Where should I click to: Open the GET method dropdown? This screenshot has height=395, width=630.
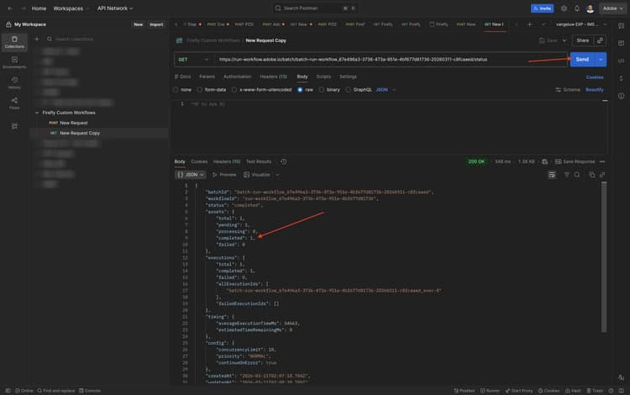pyautogui.click(x=194, y=60)
